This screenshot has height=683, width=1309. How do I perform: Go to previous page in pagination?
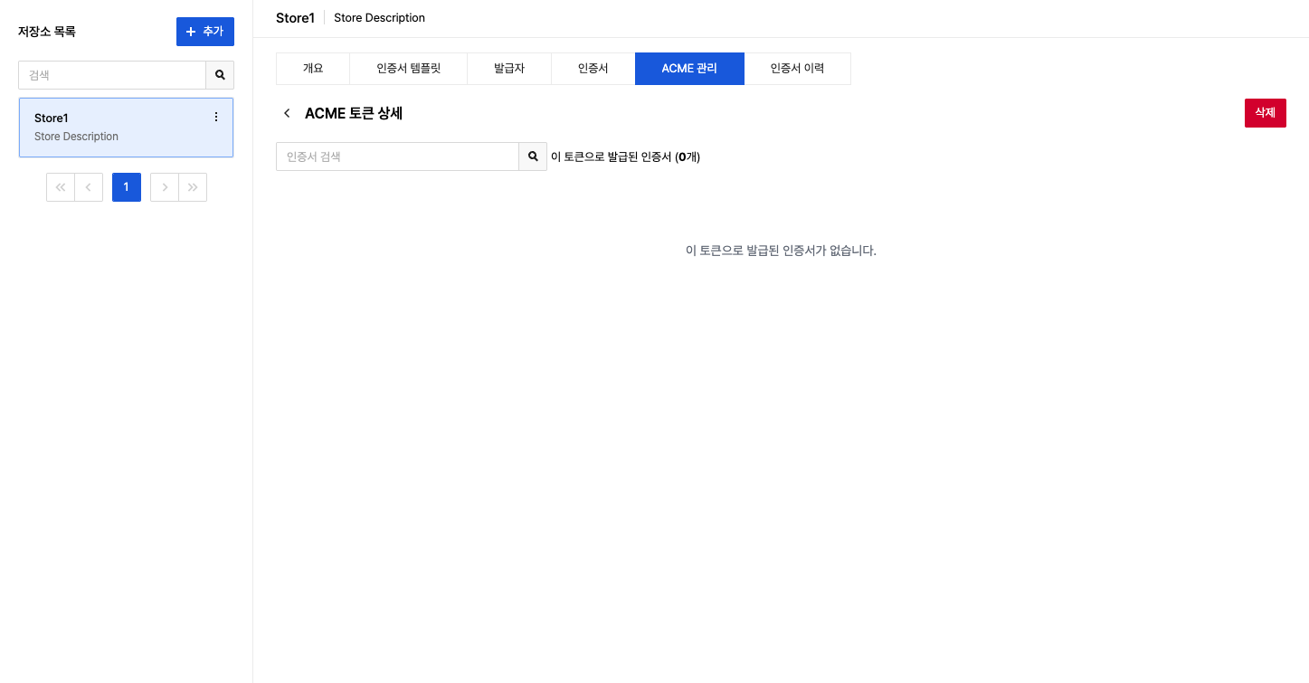[89, 187]
